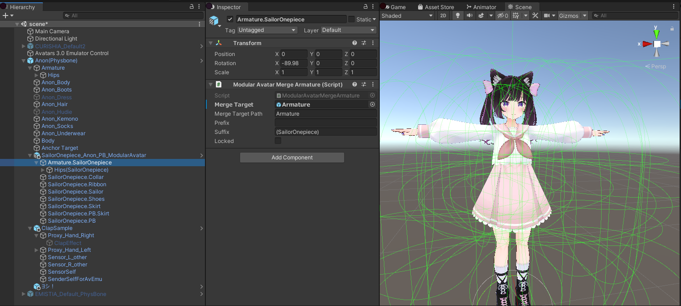Select Anon_Kemono in the hierarchy
This screenshot has height=306, width=681.
(x=60, y=119)
